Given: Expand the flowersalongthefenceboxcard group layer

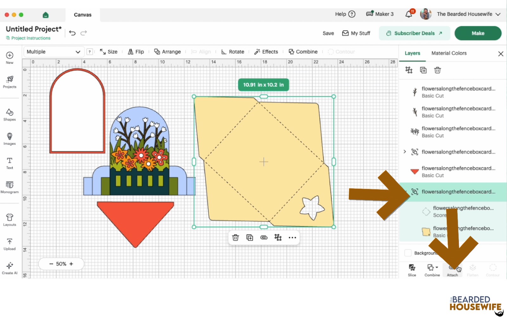Looking at the screenshot, I should tap(405, 152).
